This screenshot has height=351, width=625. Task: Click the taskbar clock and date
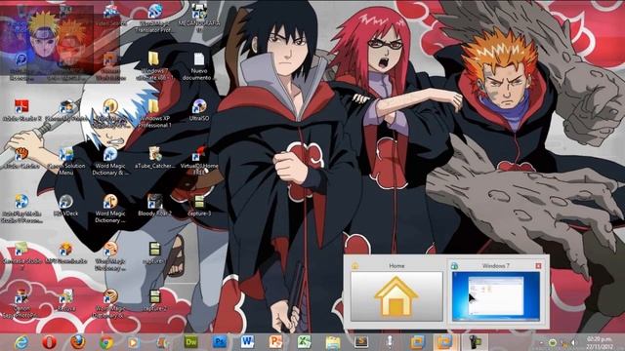coord(601,342)
